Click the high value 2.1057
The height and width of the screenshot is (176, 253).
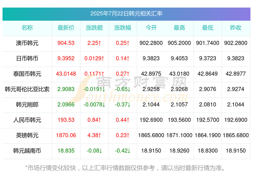(179, 104)
